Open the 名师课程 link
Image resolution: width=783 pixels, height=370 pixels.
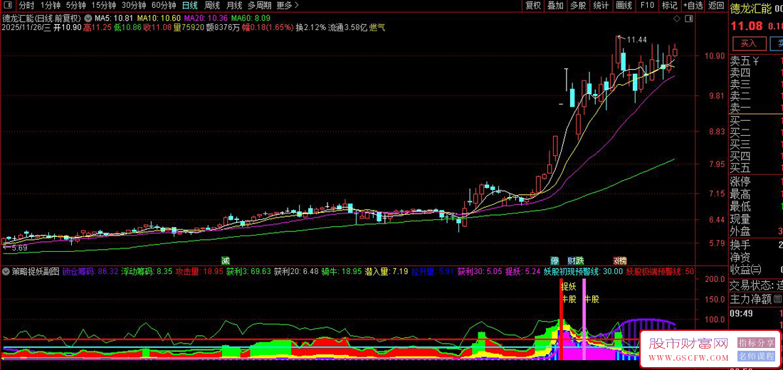coord(756,356)
